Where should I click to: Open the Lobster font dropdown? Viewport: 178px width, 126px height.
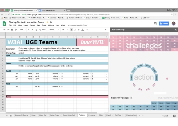54,30
